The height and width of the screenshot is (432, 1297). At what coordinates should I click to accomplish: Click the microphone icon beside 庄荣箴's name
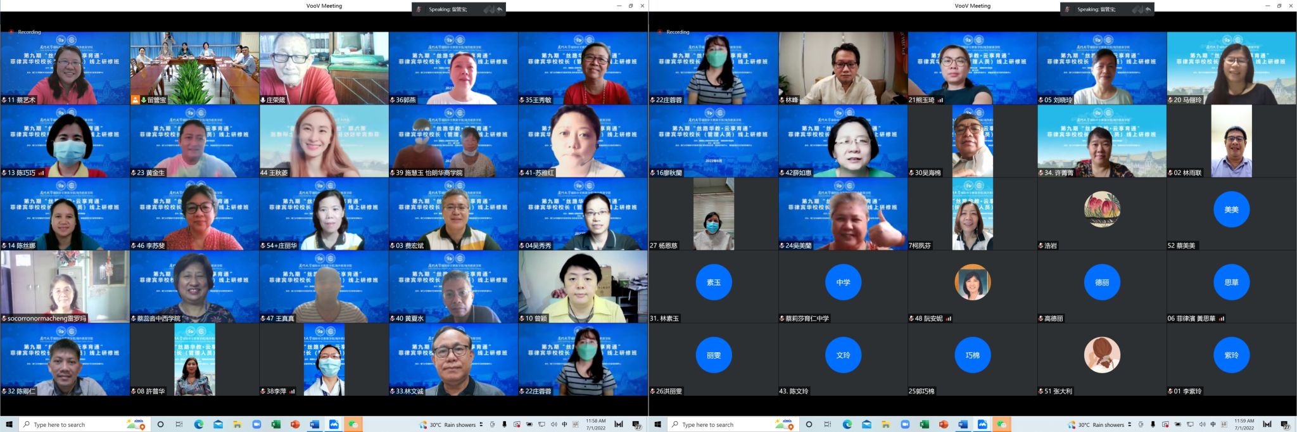tap(263, 100)
